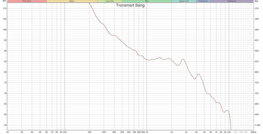Screen dimensions: 263x134
Task: Select the 900 frequency axis label
Action: (x=143, y=132)
